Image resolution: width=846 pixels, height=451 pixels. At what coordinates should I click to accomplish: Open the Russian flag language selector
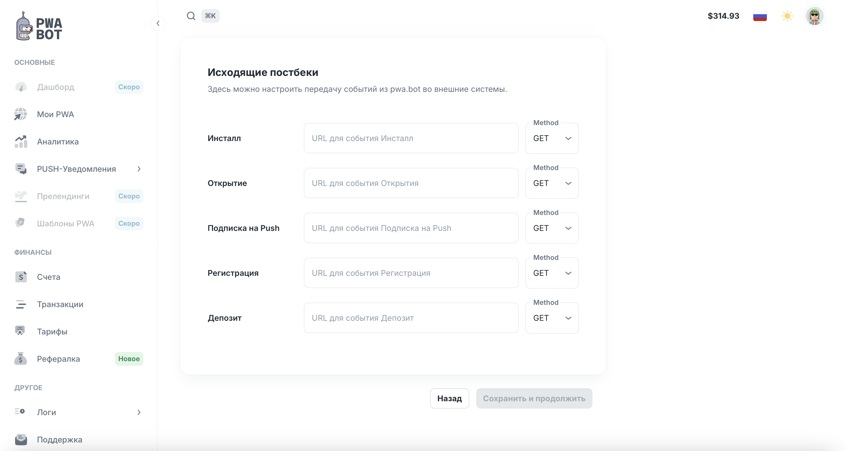(x=760, y=16)
